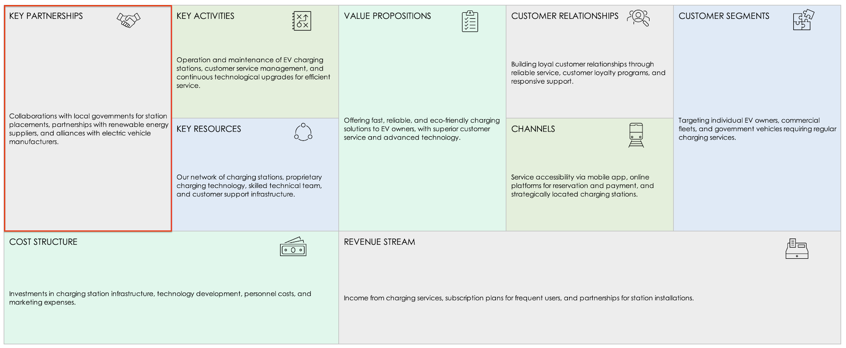The image size is (846, 348).
Task: Click the people search icon in Customer Relationships
Action: (x=638, y=18)
